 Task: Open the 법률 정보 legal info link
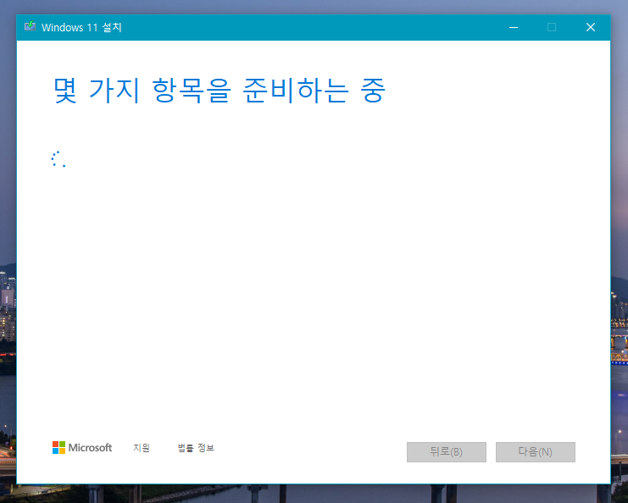(x=196, y=448)
